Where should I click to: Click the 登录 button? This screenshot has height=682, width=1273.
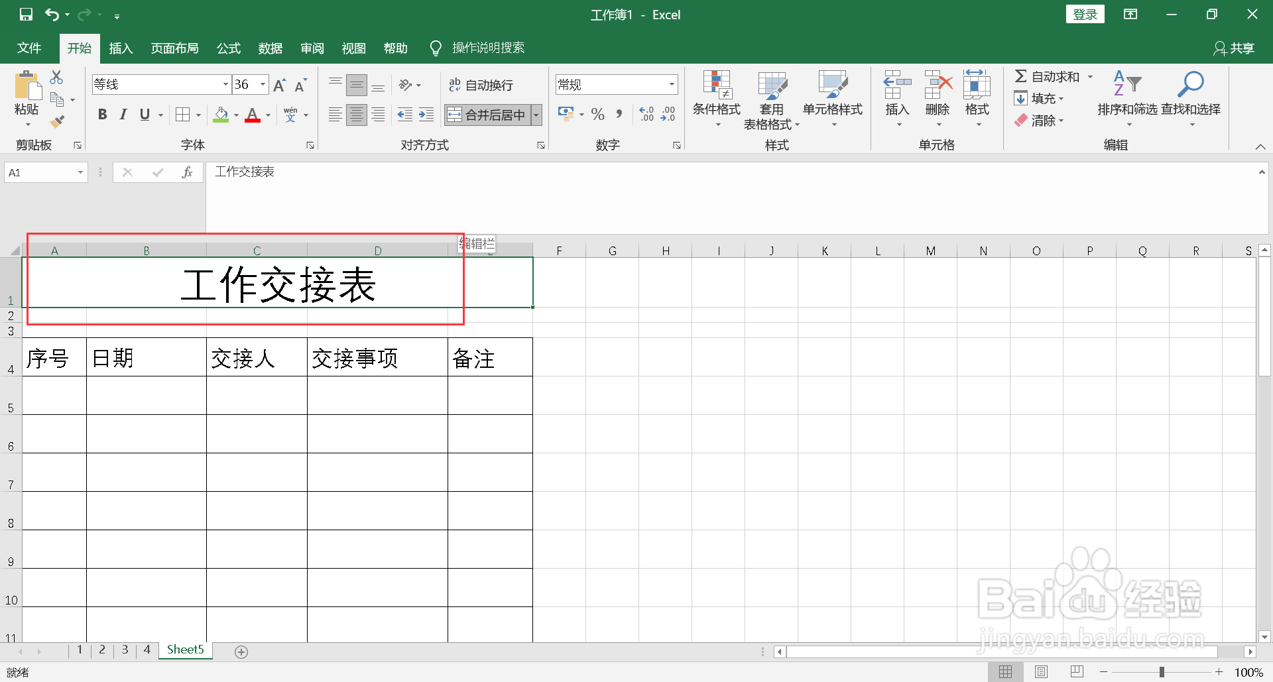tap(1085, 14)
